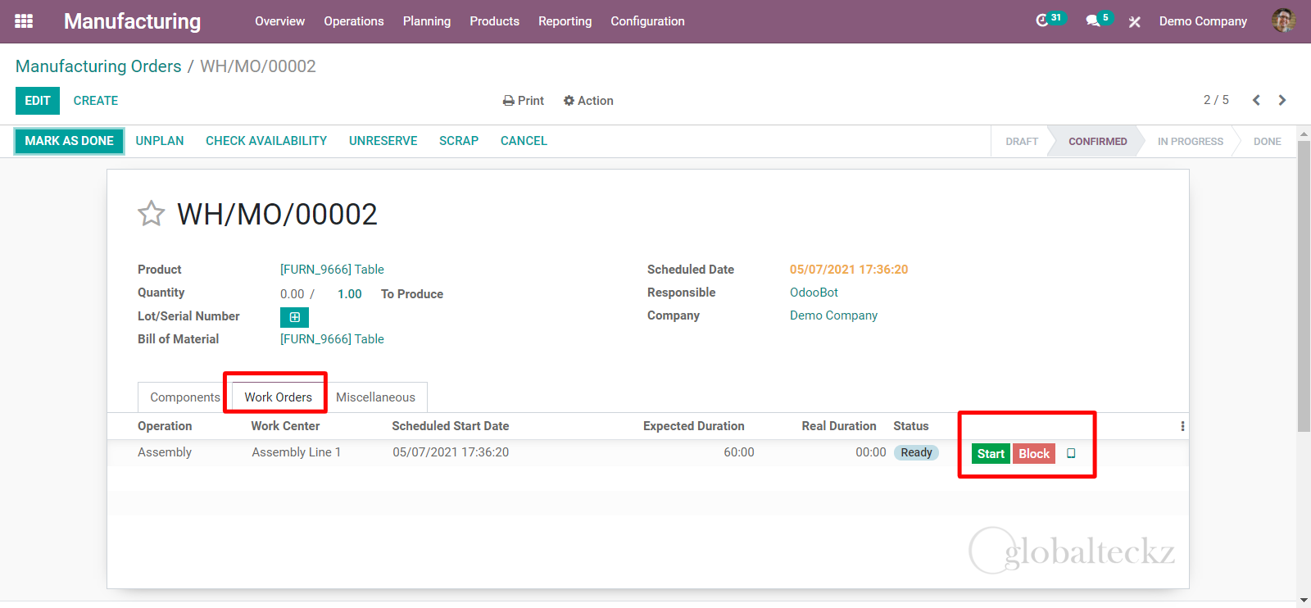Open Configuration menu

(647, 21)
